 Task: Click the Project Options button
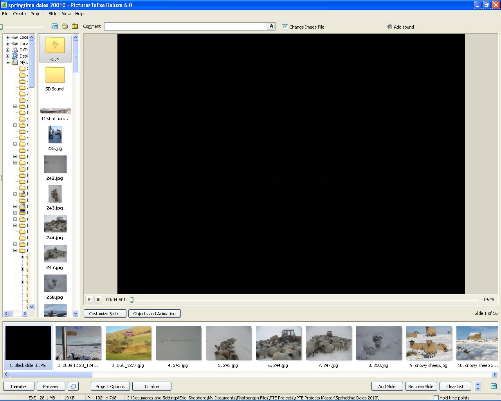click(110, 387)
